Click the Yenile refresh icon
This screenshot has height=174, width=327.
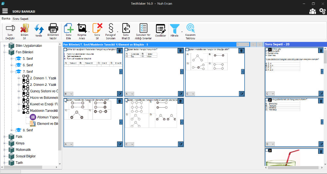(x=39, y=29)
